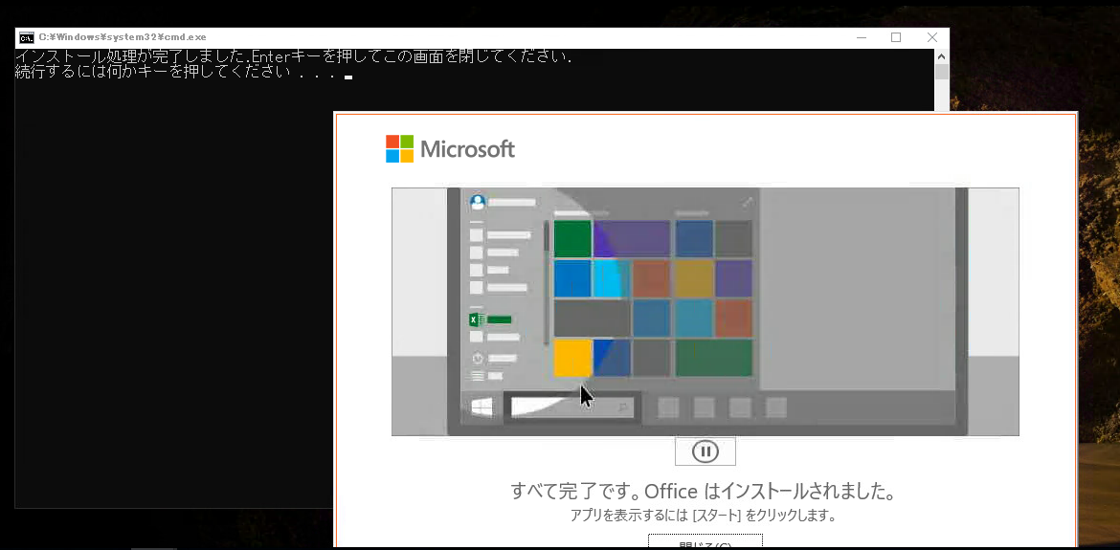The image size is (1120, 550).
Task: Click the cmd.exe title bar text
Action: [x=123, y=37]
